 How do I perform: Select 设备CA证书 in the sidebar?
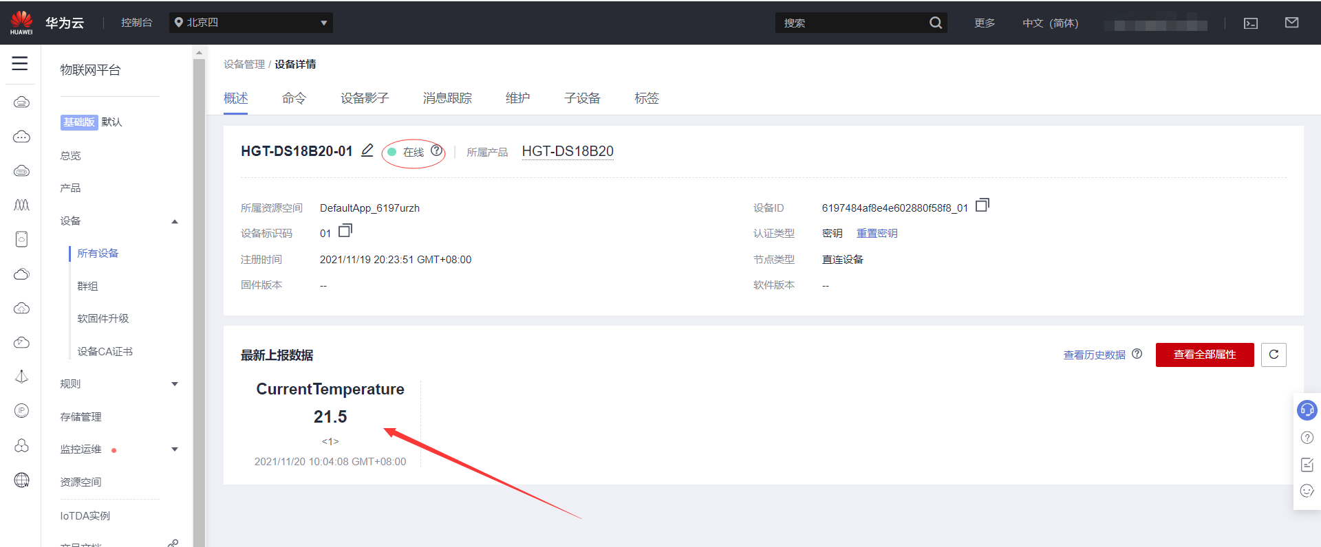coord(105,351)
